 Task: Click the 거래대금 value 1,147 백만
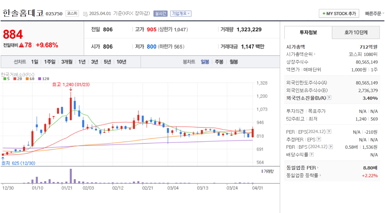253,47
